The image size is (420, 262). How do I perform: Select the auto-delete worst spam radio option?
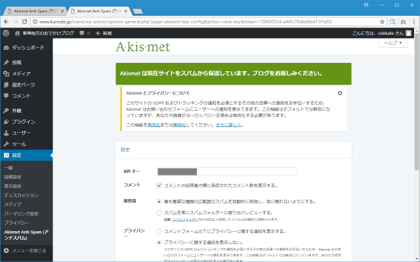tap(159, 202)
